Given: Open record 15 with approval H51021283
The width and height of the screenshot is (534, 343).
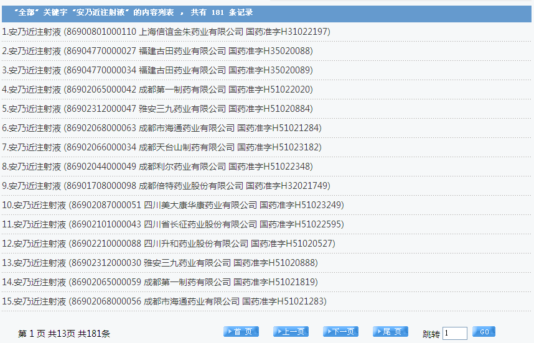Looking at the screenshot, I should (x=164, y=301).
